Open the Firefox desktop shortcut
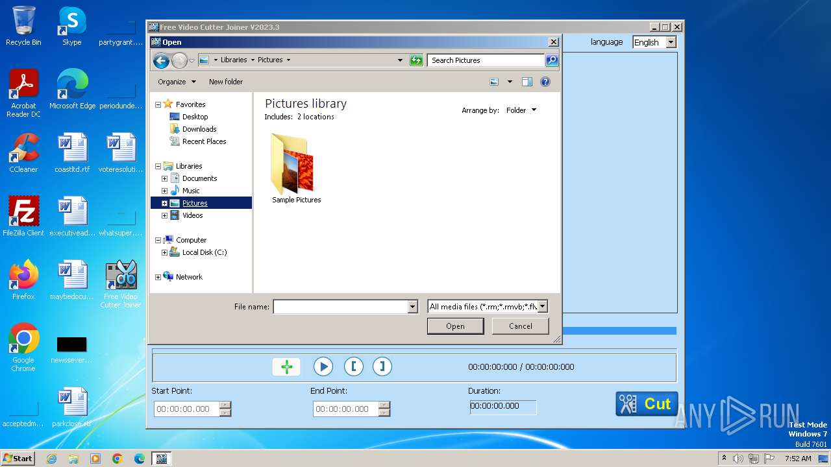 click(x=23, y=280)
